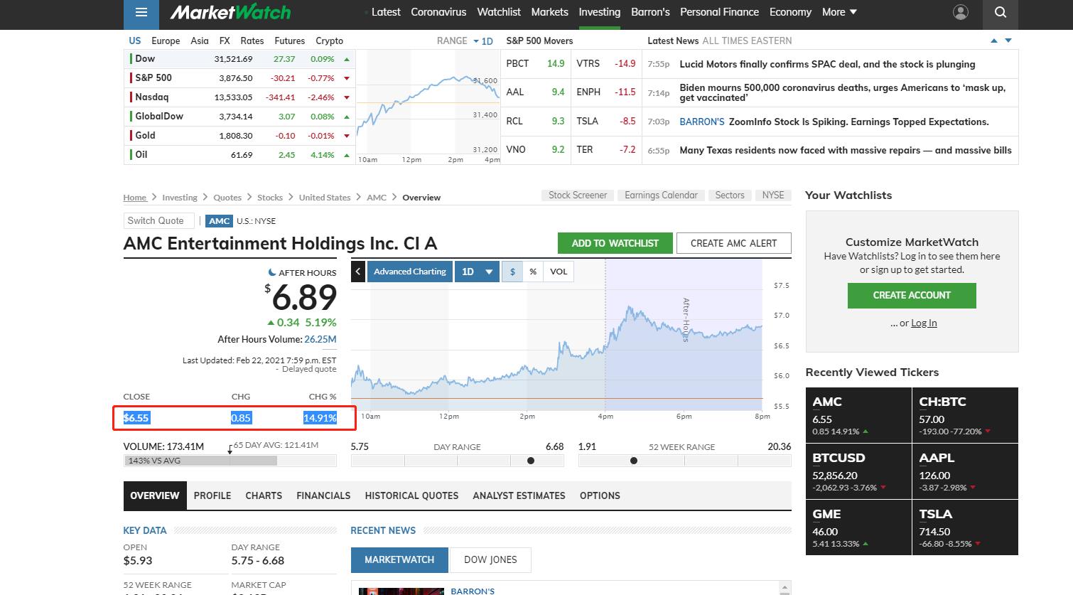
Task: Expand the More navigation menu
Action: click(839, 12)
